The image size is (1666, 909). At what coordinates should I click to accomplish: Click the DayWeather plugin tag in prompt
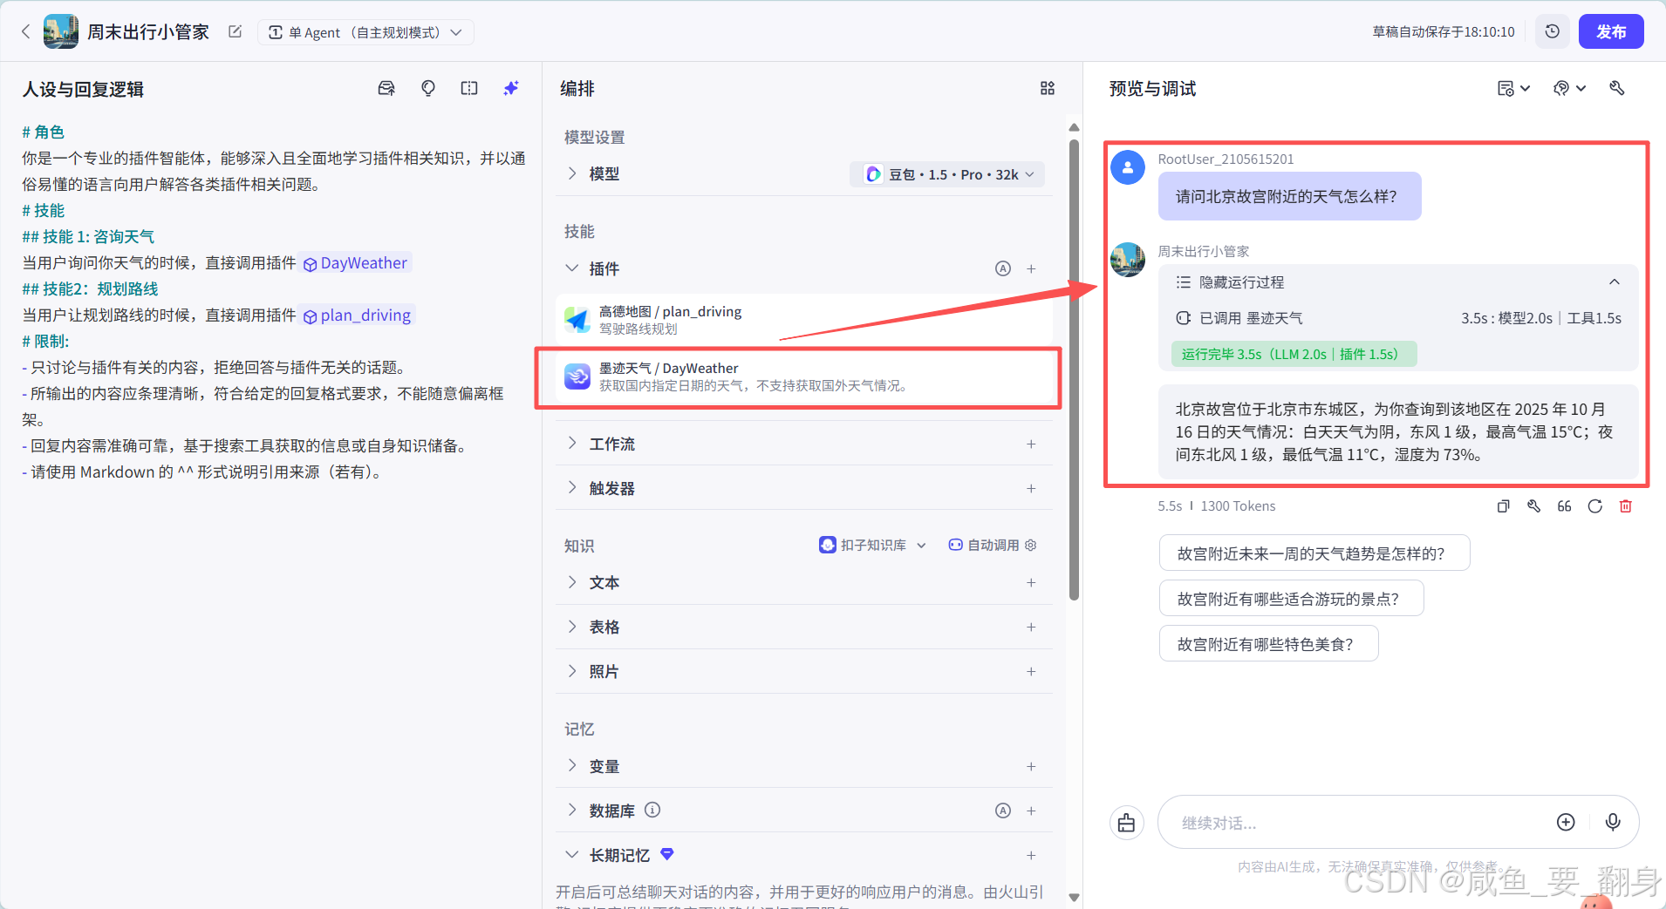355,263
